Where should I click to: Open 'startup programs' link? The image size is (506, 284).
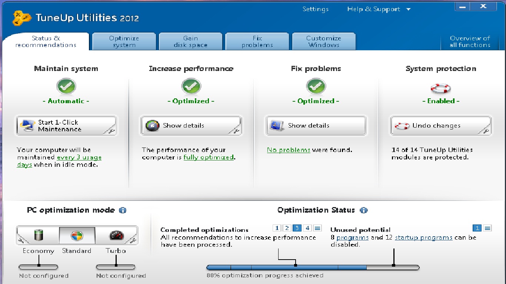(423, 238)
